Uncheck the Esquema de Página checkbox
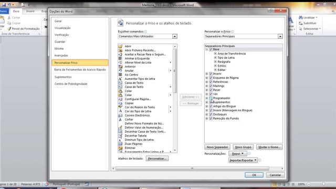This screenshot has width=336, height=189. click(211, 78)
